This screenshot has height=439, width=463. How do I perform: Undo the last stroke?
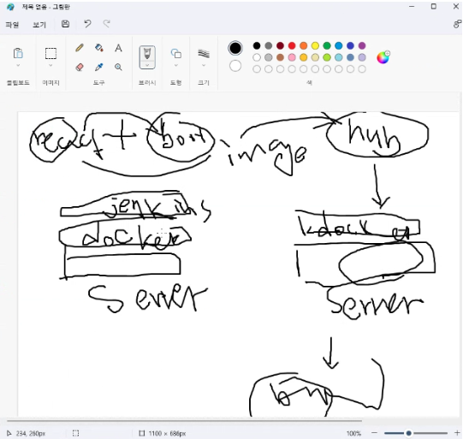tap(87, 24)
